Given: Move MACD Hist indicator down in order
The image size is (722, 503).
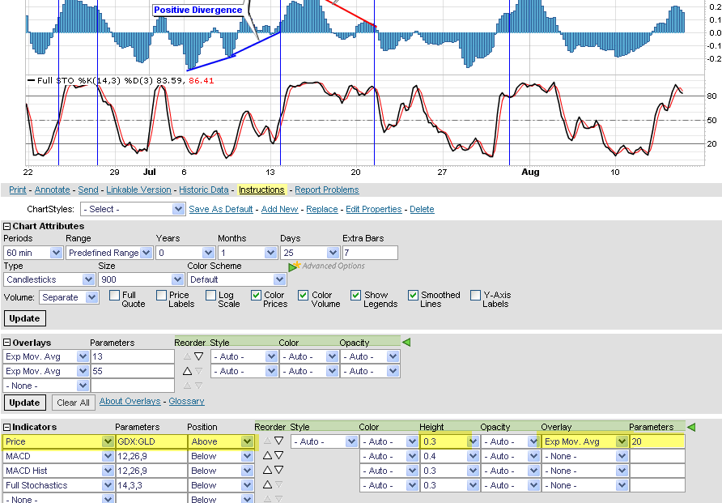Looking at the screenshot, I should pos(278,471).
